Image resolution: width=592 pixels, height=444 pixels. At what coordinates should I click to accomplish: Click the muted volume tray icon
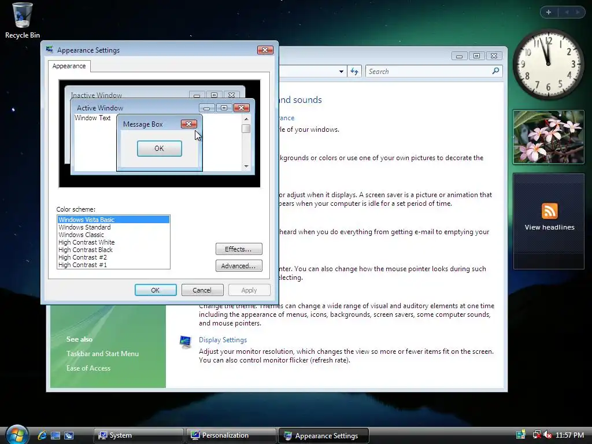click(547, 435)
